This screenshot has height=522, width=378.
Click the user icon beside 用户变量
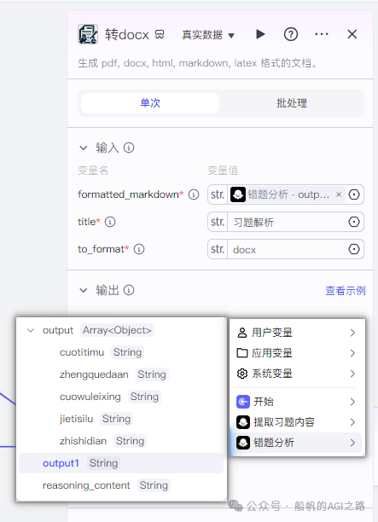[x=242, y=333]
